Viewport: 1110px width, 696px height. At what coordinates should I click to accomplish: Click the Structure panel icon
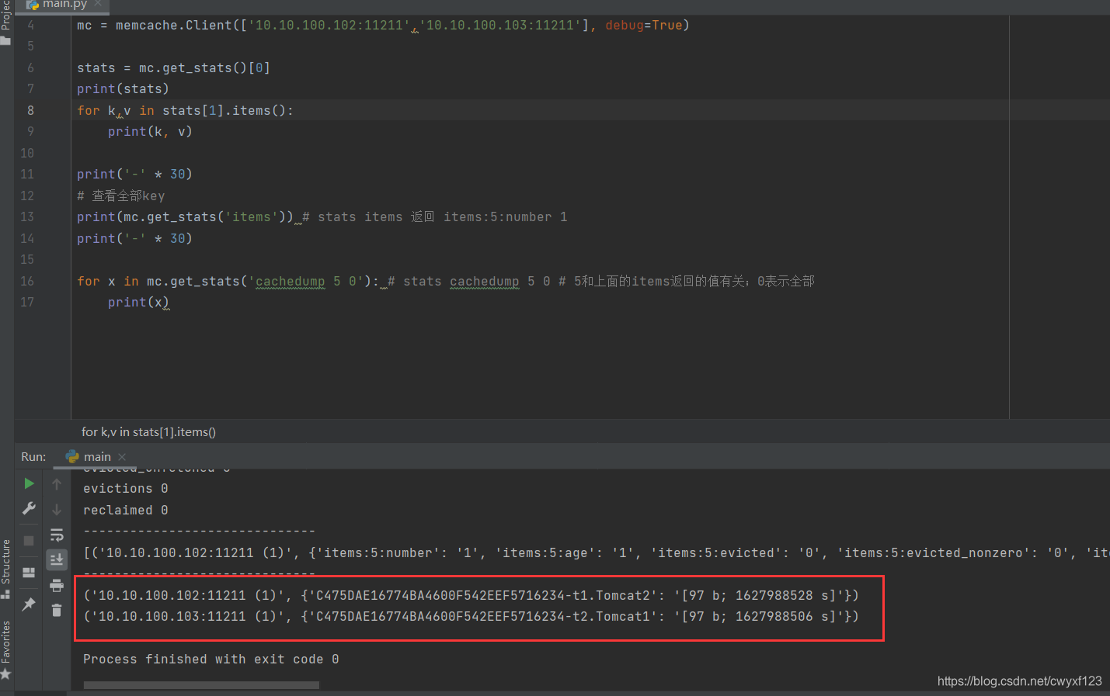pyautogui.click(x=6, y=594)
